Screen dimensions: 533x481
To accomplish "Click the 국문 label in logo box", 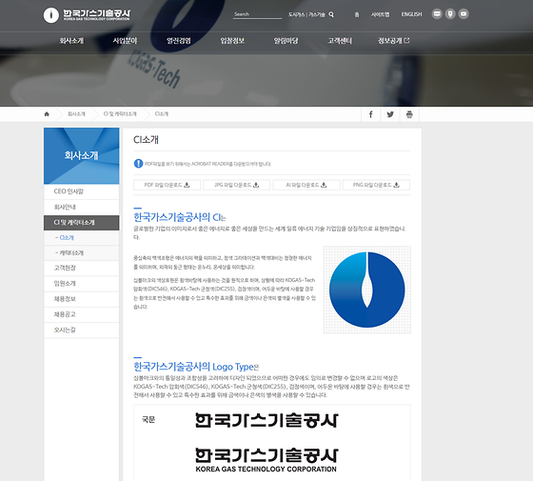I will (148, 420).
